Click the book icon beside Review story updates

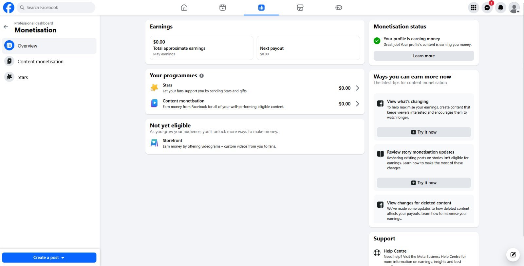(380, 154)
